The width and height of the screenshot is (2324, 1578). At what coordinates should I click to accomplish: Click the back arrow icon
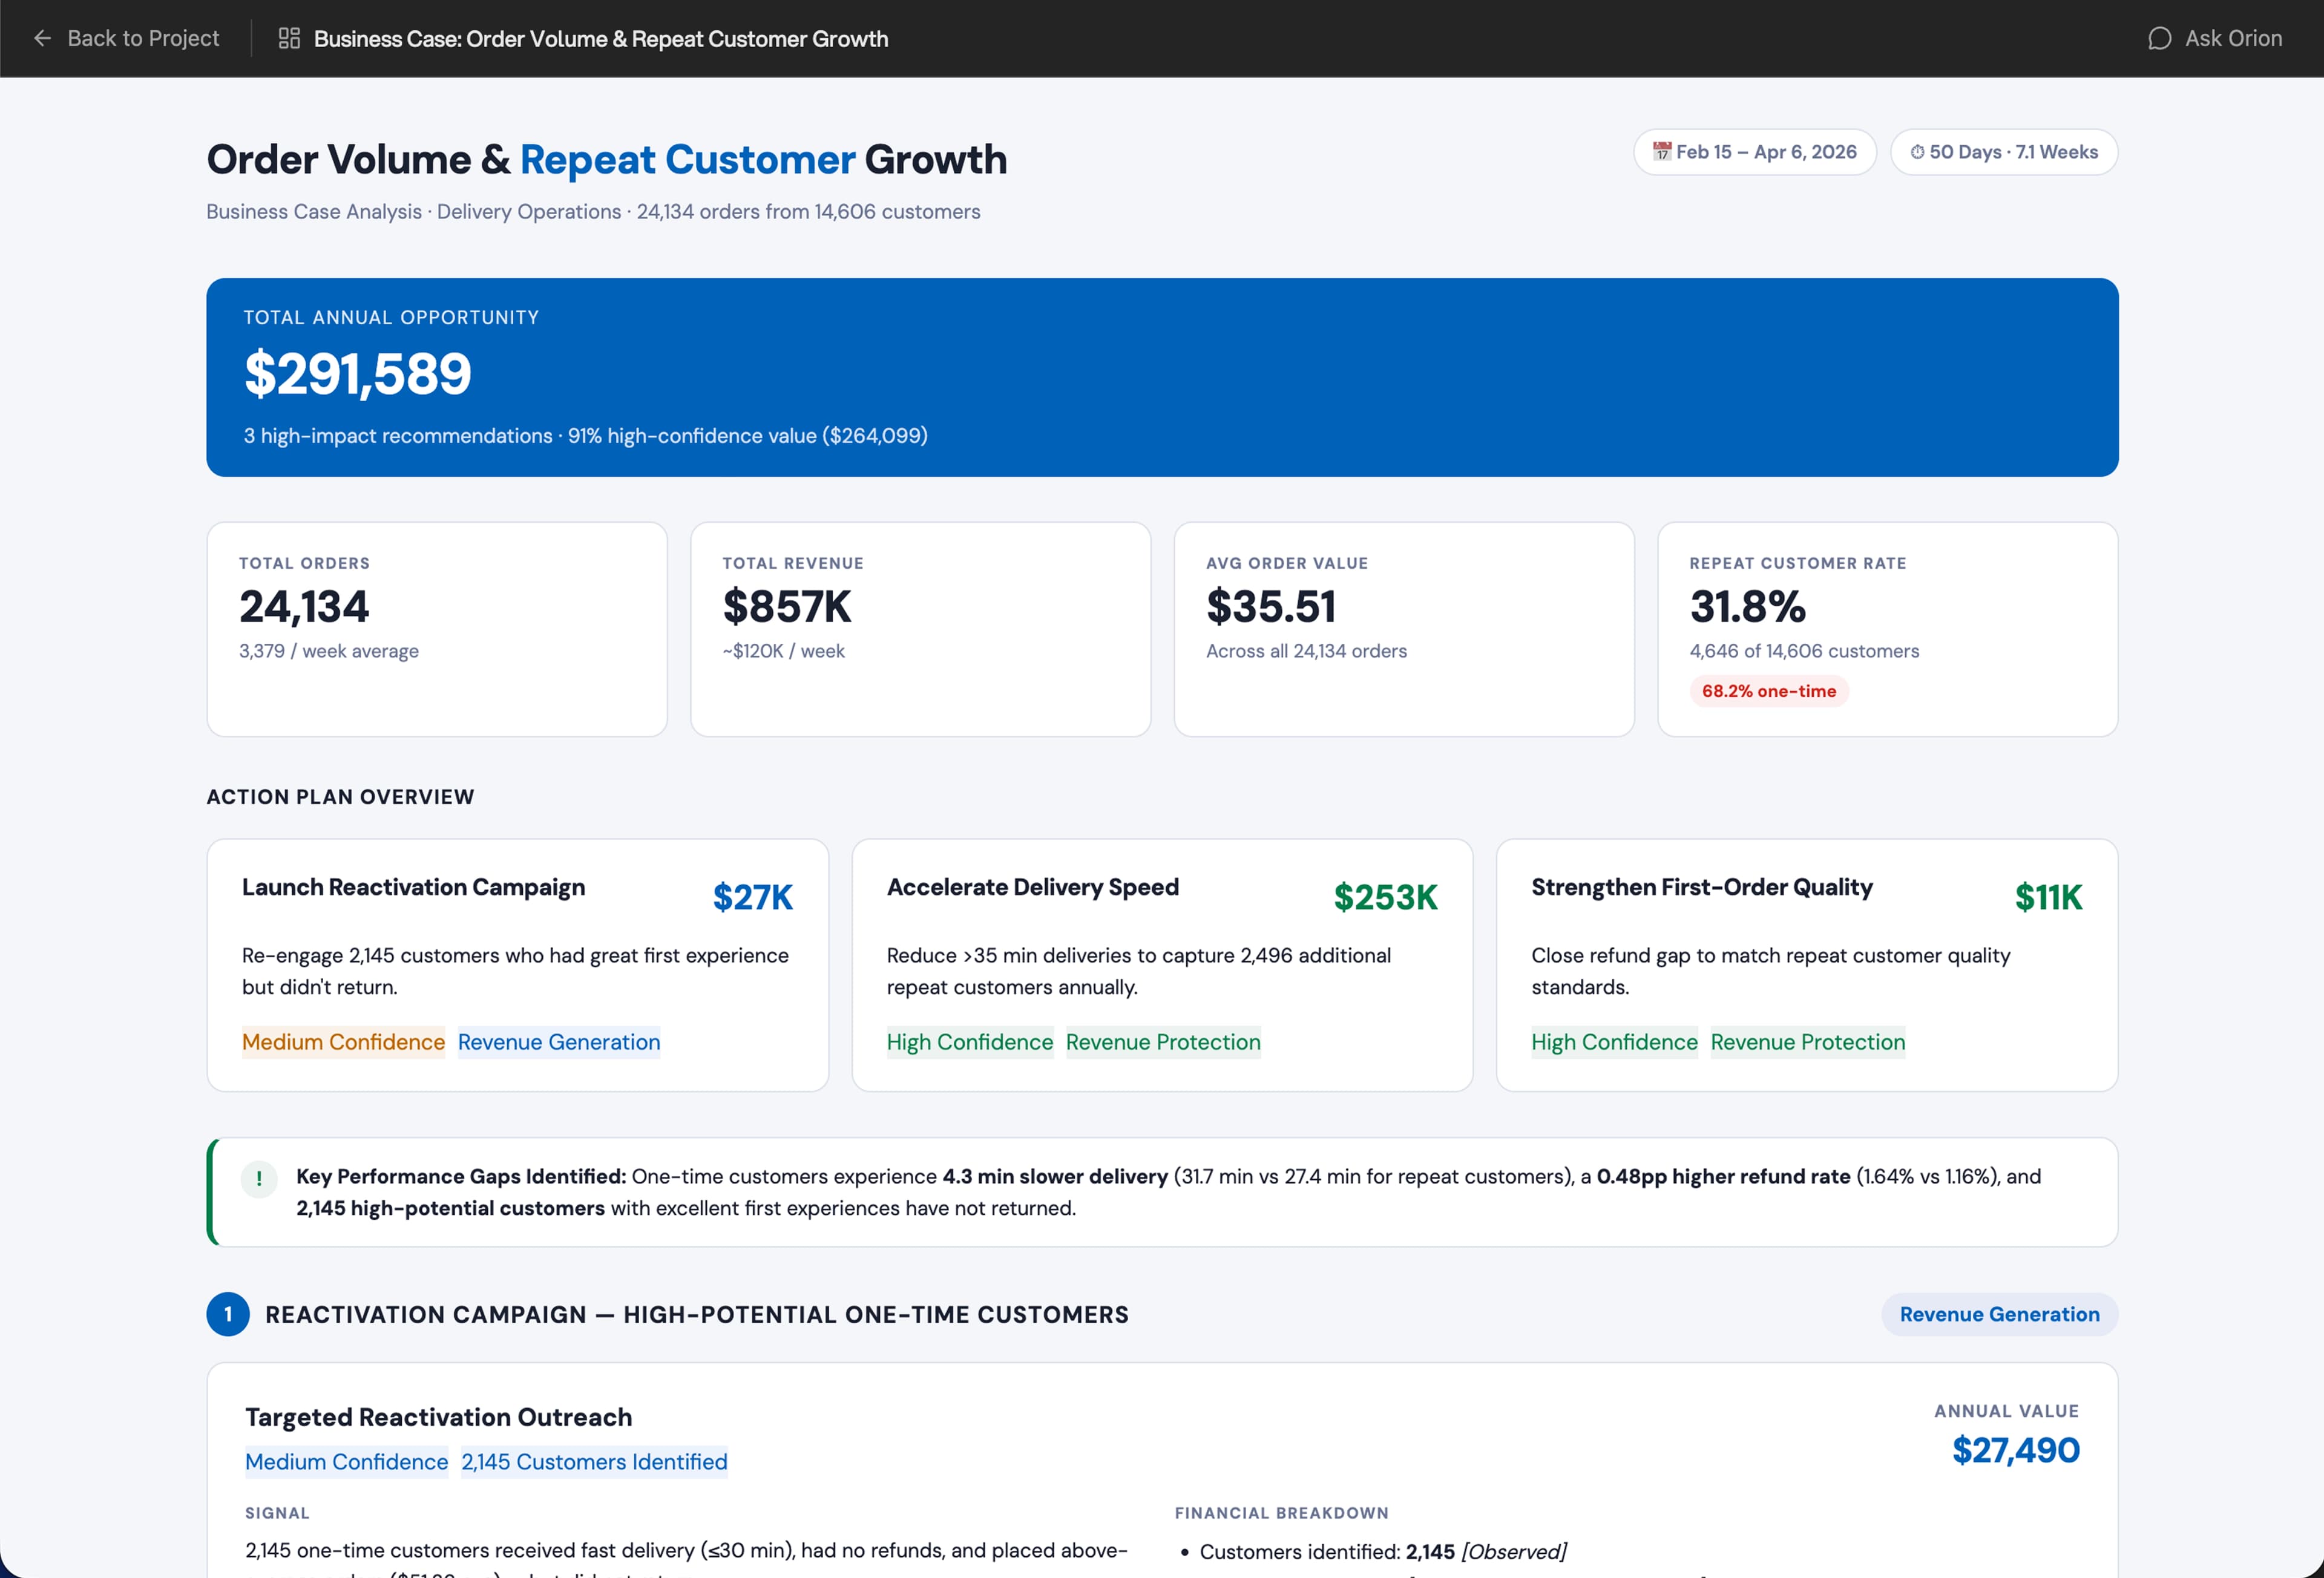pos(42,38)
